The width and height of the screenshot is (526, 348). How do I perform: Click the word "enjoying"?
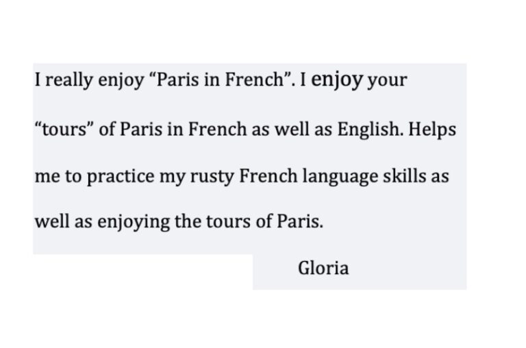[134, 222]
